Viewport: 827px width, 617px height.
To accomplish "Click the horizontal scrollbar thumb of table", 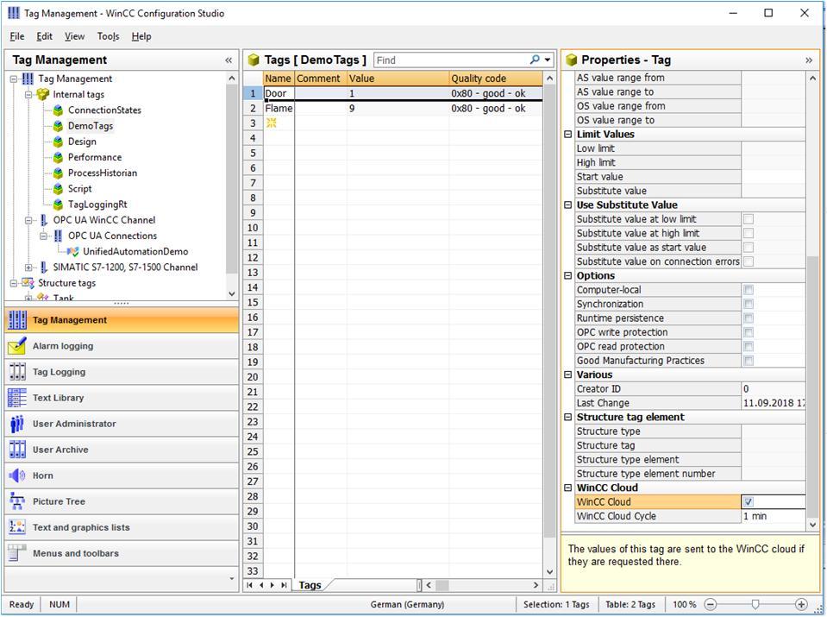I will (x=442, y=585).
